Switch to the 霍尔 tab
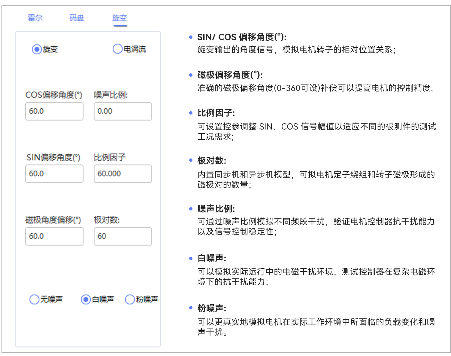This screenshot has width=451, height=356. point(35,18)
